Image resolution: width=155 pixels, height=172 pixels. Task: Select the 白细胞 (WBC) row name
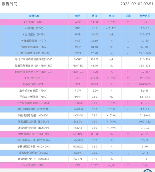click(x=34, y=22)
